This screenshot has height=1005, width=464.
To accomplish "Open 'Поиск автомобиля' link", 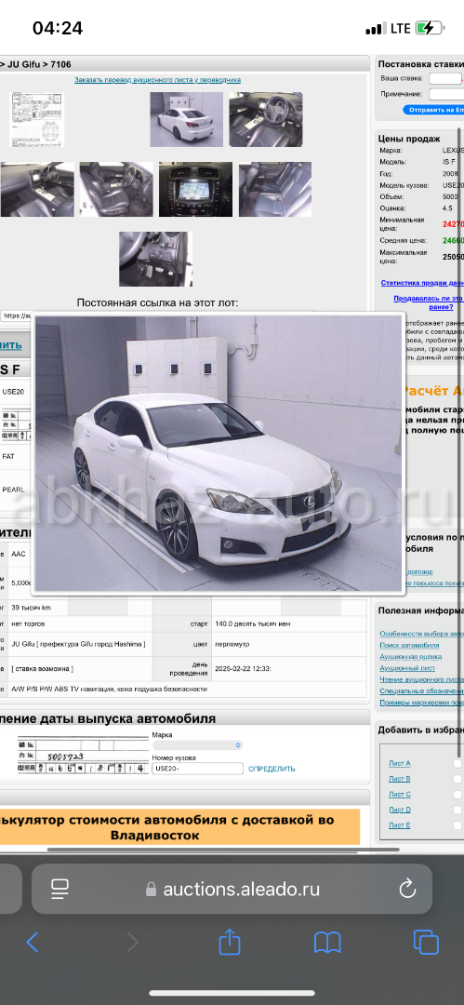I will (409, 646).
